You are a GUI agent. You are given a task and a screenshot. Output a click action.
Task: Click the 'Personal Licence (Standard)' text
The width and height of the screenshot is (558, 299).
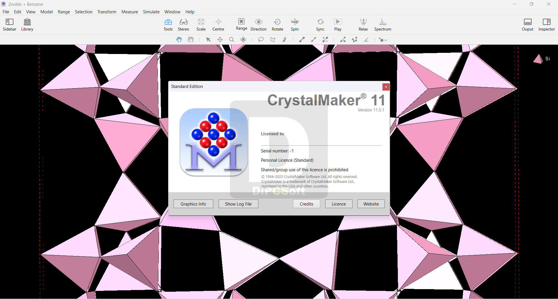point(287,160)
